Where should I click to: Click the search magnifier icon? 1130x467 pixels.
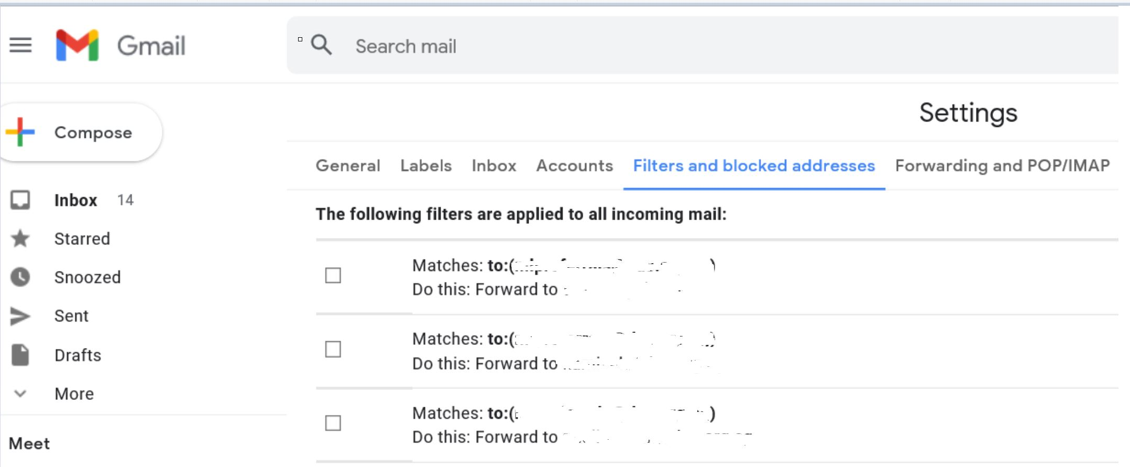point(321,45)
